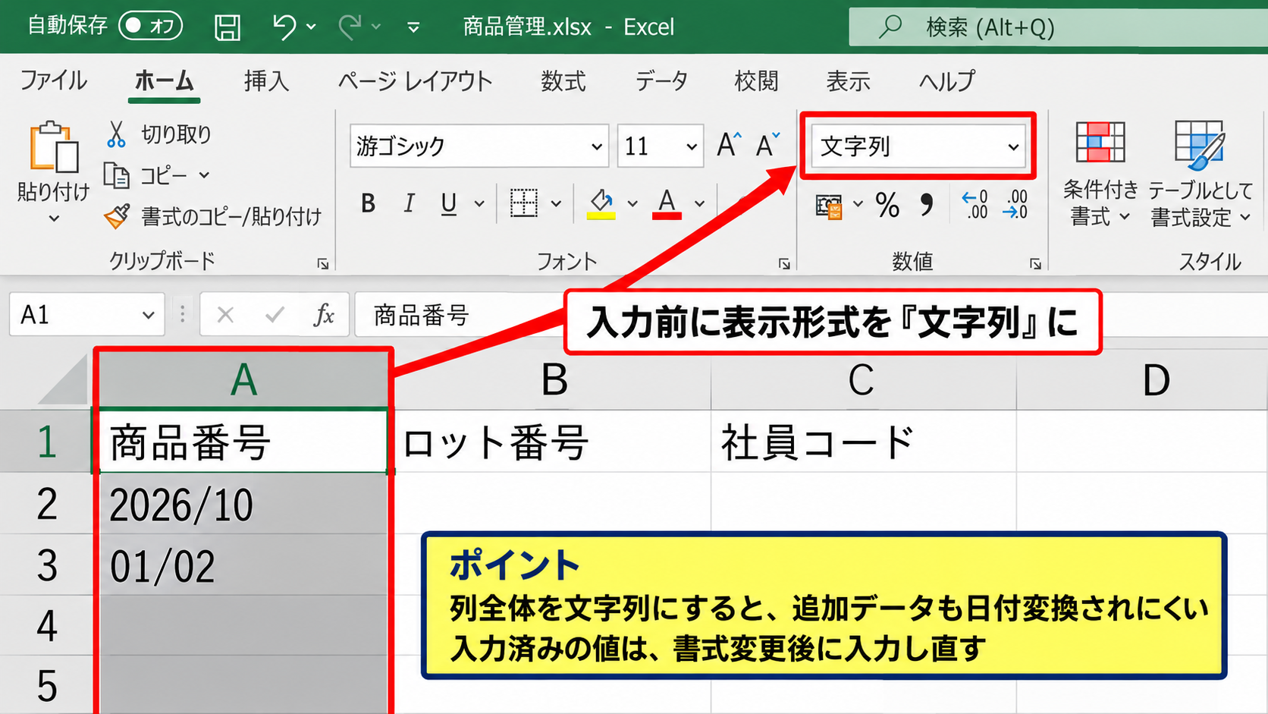Click Format as Table icon

tap(1200, 144)
